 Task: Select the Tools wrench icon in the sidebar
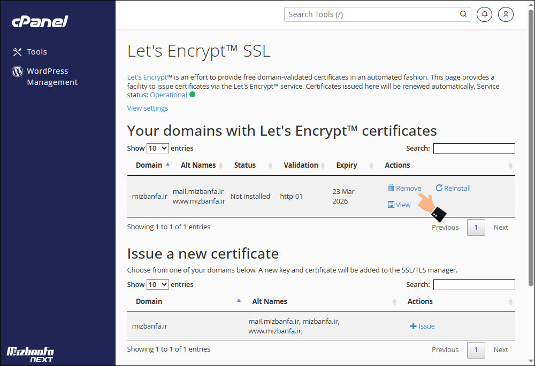(x=17, y=51)
